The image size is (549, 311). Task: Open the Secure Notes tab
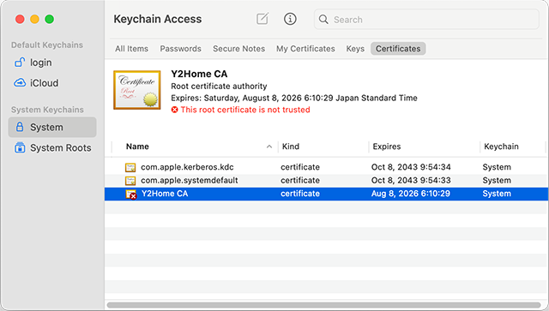pos(238,49)
